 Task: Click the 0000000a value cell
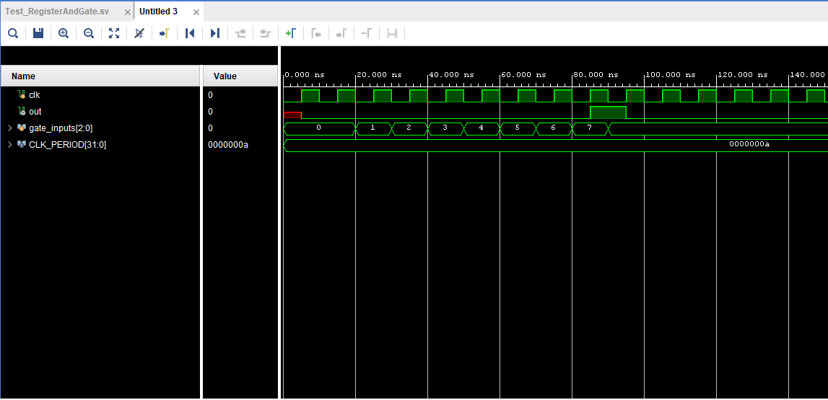228,144
